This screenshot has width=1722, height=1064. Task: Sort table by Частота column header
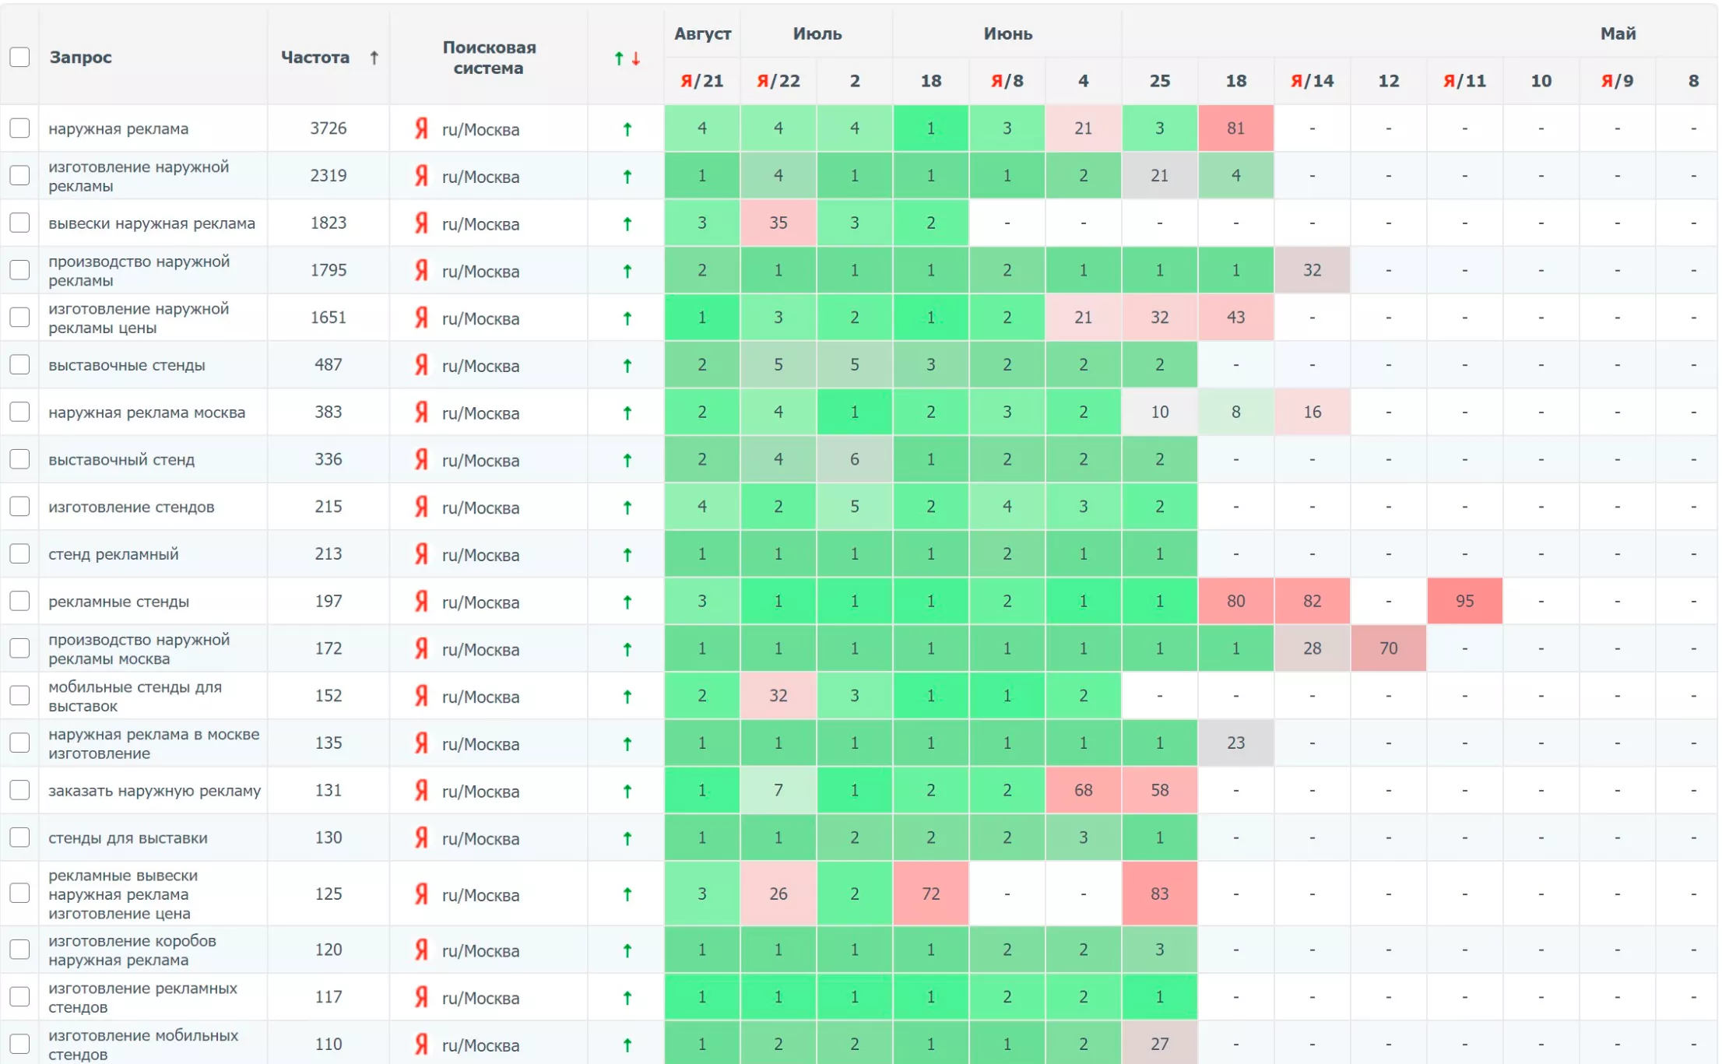[315, 58]
